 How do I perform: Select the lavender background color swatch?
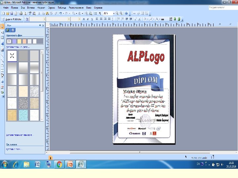tap(15, 41)
